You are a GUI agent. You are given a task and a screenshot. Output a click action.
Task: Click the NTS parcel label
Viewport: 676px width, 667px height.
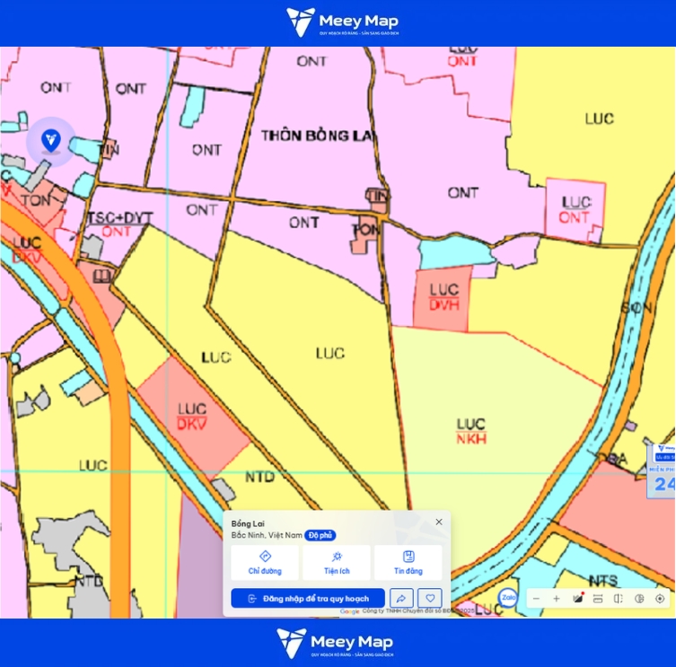click(x=603, y=580)
